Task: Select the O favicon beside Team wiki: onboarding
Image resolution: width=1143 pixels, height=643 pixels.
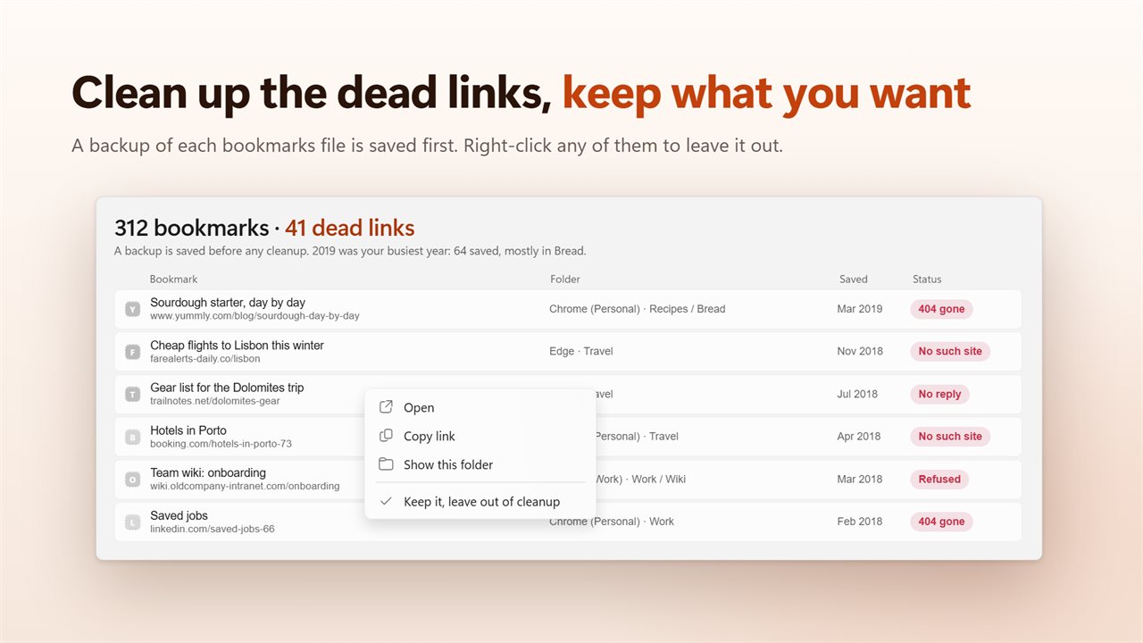Action: [x=133, y=480]
